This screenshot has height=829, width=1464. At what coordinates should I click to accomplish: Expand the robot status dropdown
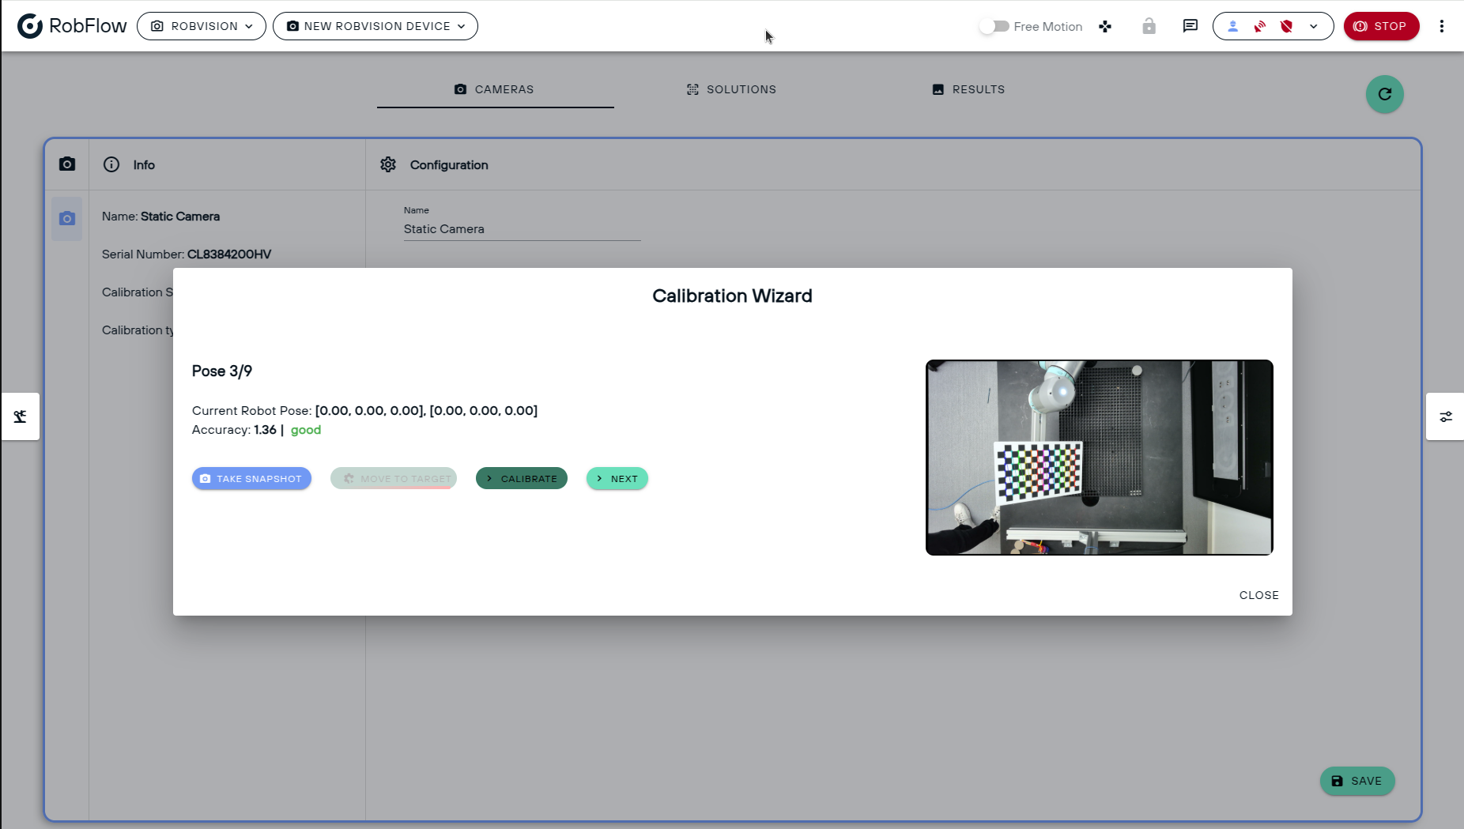pyautogui.click(x=1314, y=26)
